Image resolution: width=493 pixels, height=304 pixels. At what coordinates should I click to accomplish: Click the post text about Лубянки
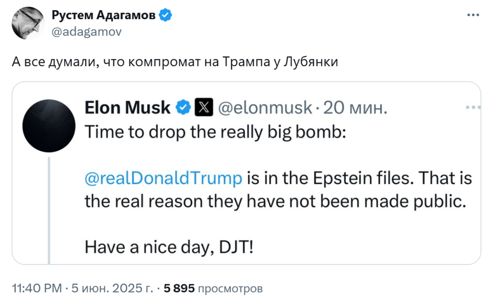click(x=175, y=62)
